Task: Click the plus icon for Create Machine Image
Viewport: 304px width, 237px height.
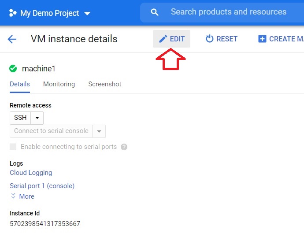Action: [262, 39]
